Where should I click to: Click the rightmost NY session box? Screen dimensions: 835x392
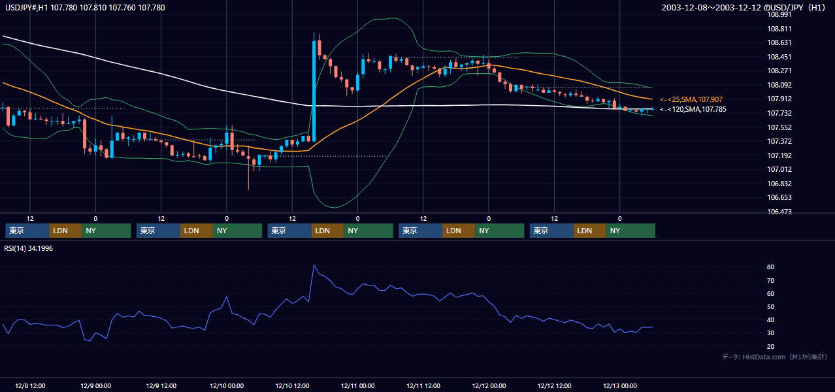pyautogui.click(x=630, y=231)
